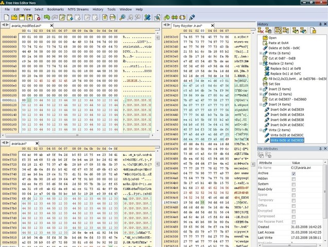The height and width of the screenshot is (247, 328).
Task: Select 'Write 0x35 at 0xE583C' history entry
Action: 287,135
